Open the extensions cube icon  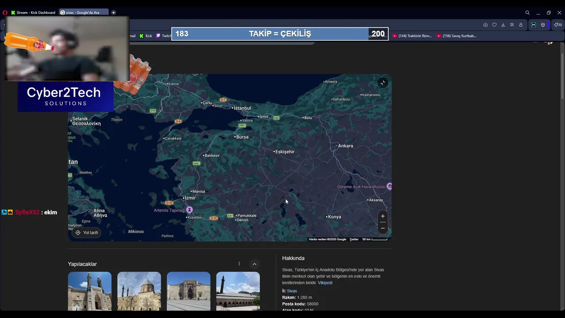tap(543, 25)
